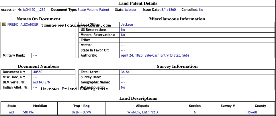Click the Jackson land office value
This screenshot has width=276, height=116.
(127, 25)
